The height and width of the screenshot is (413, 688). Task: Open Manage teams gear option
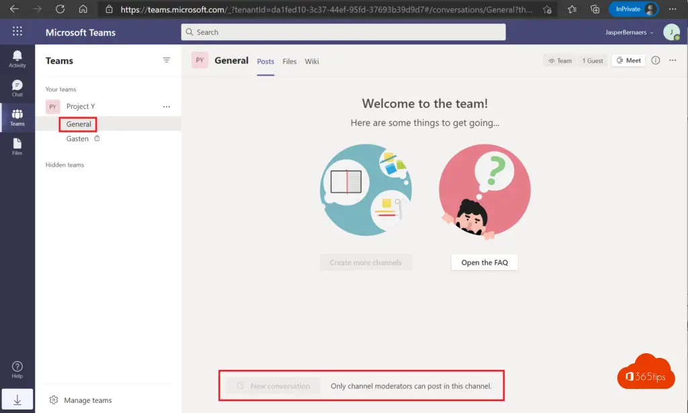(81, 400)
